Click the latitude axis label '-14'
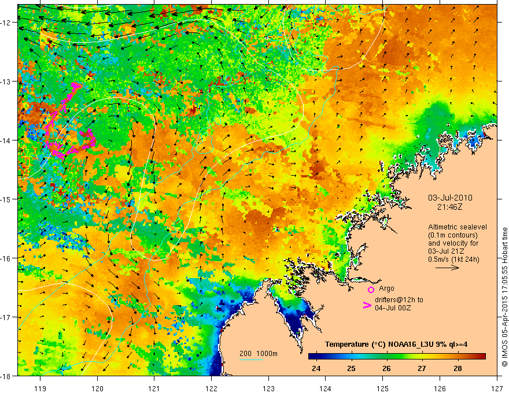Image resolution: width=509 pixels, height=393 pixels. point(6,140)
